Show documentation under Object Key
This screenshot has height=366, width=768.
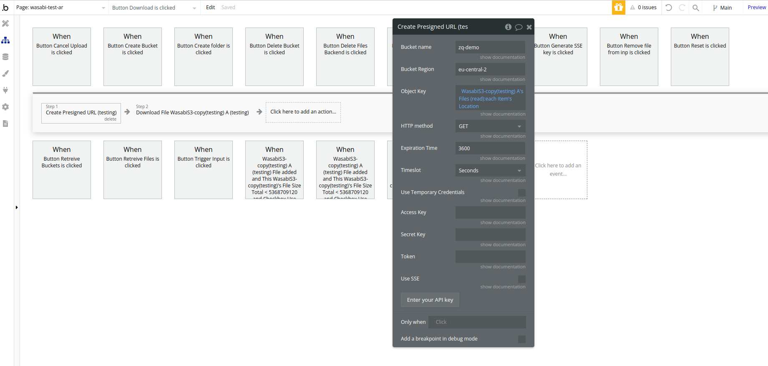pos(503,114)
